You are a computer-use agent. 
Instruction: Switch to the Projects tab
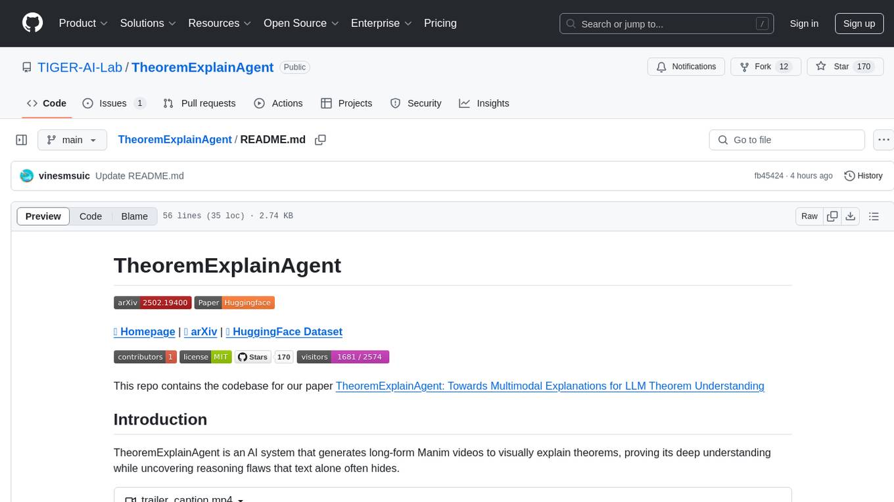pos(346,103)
